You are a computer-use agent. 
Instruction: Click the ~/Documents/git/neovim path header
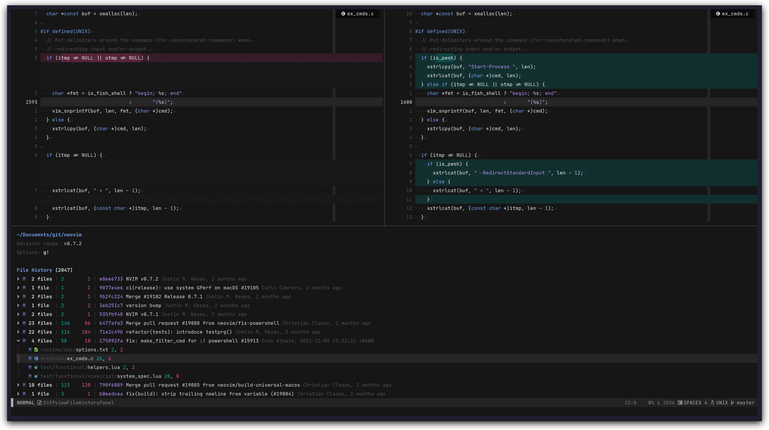[49, 235]
